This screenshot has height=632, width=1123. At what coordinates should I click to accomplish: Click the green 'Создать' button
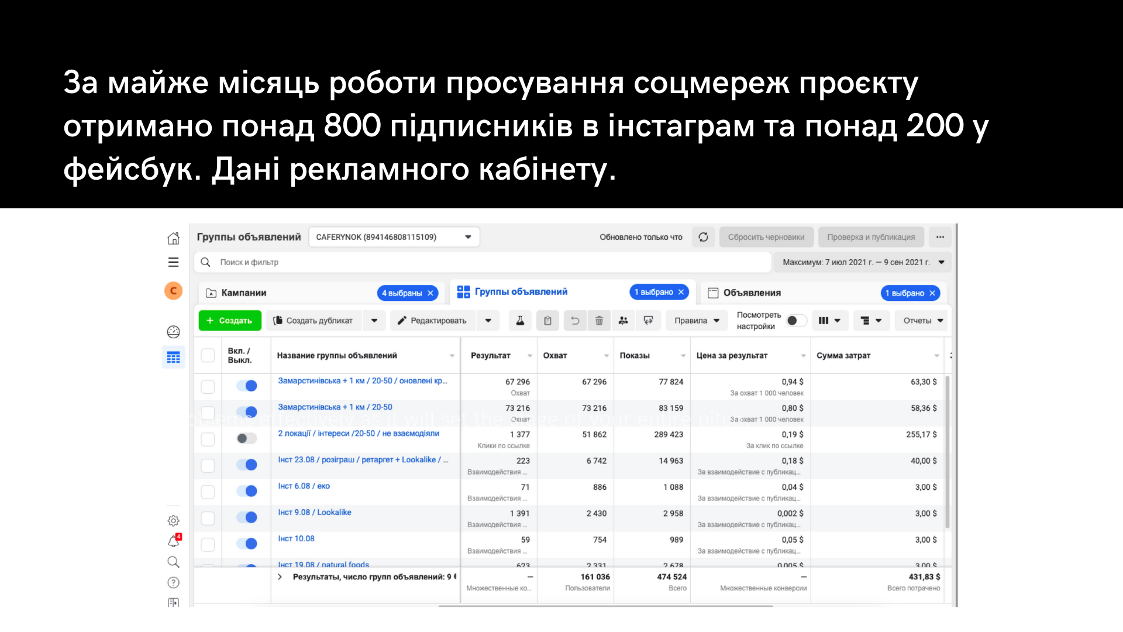pos(229,320)
